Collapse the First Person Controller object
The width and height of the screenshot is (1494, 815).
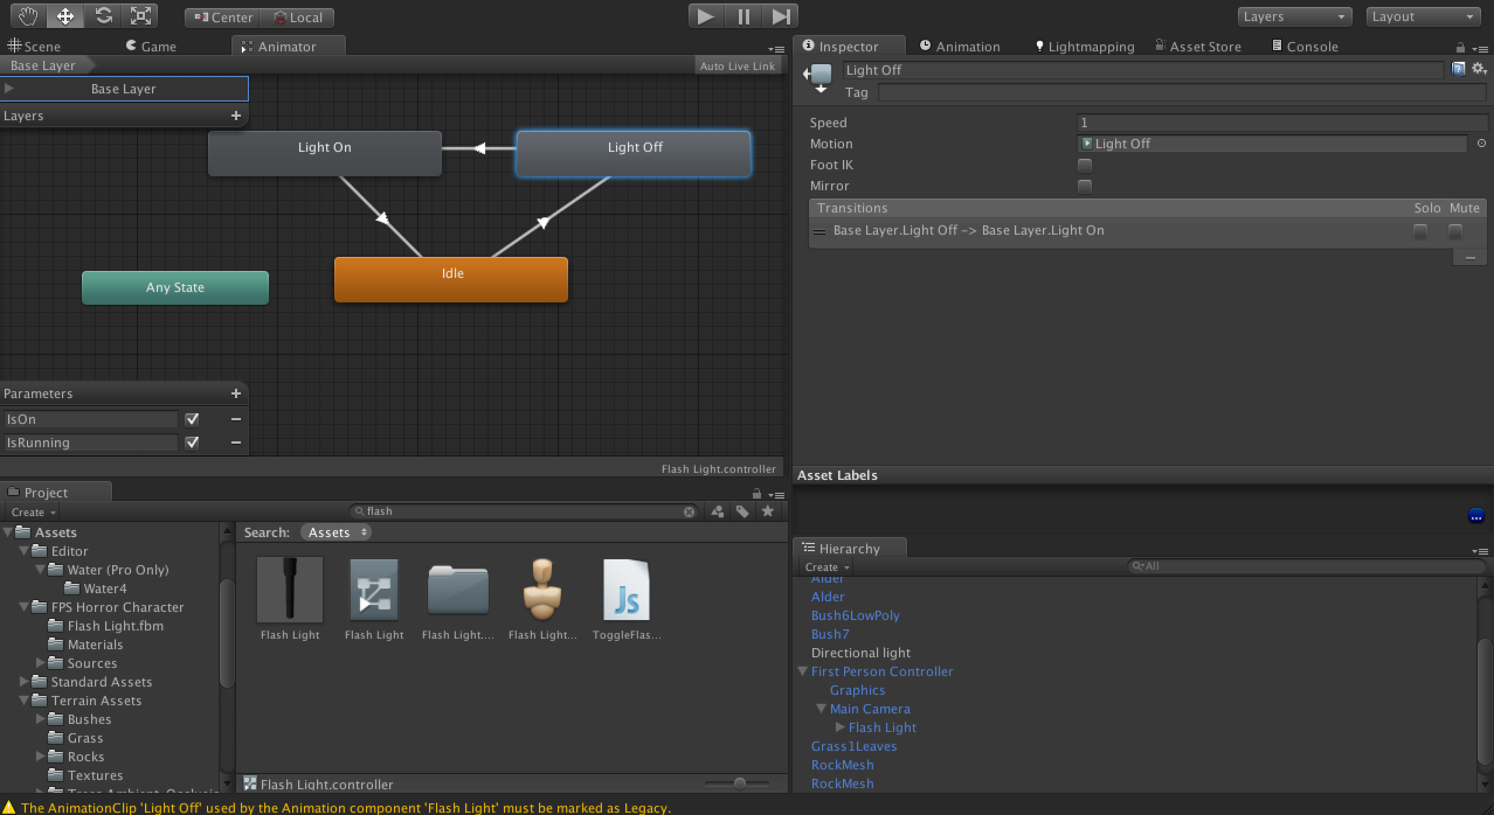point(803,671)
